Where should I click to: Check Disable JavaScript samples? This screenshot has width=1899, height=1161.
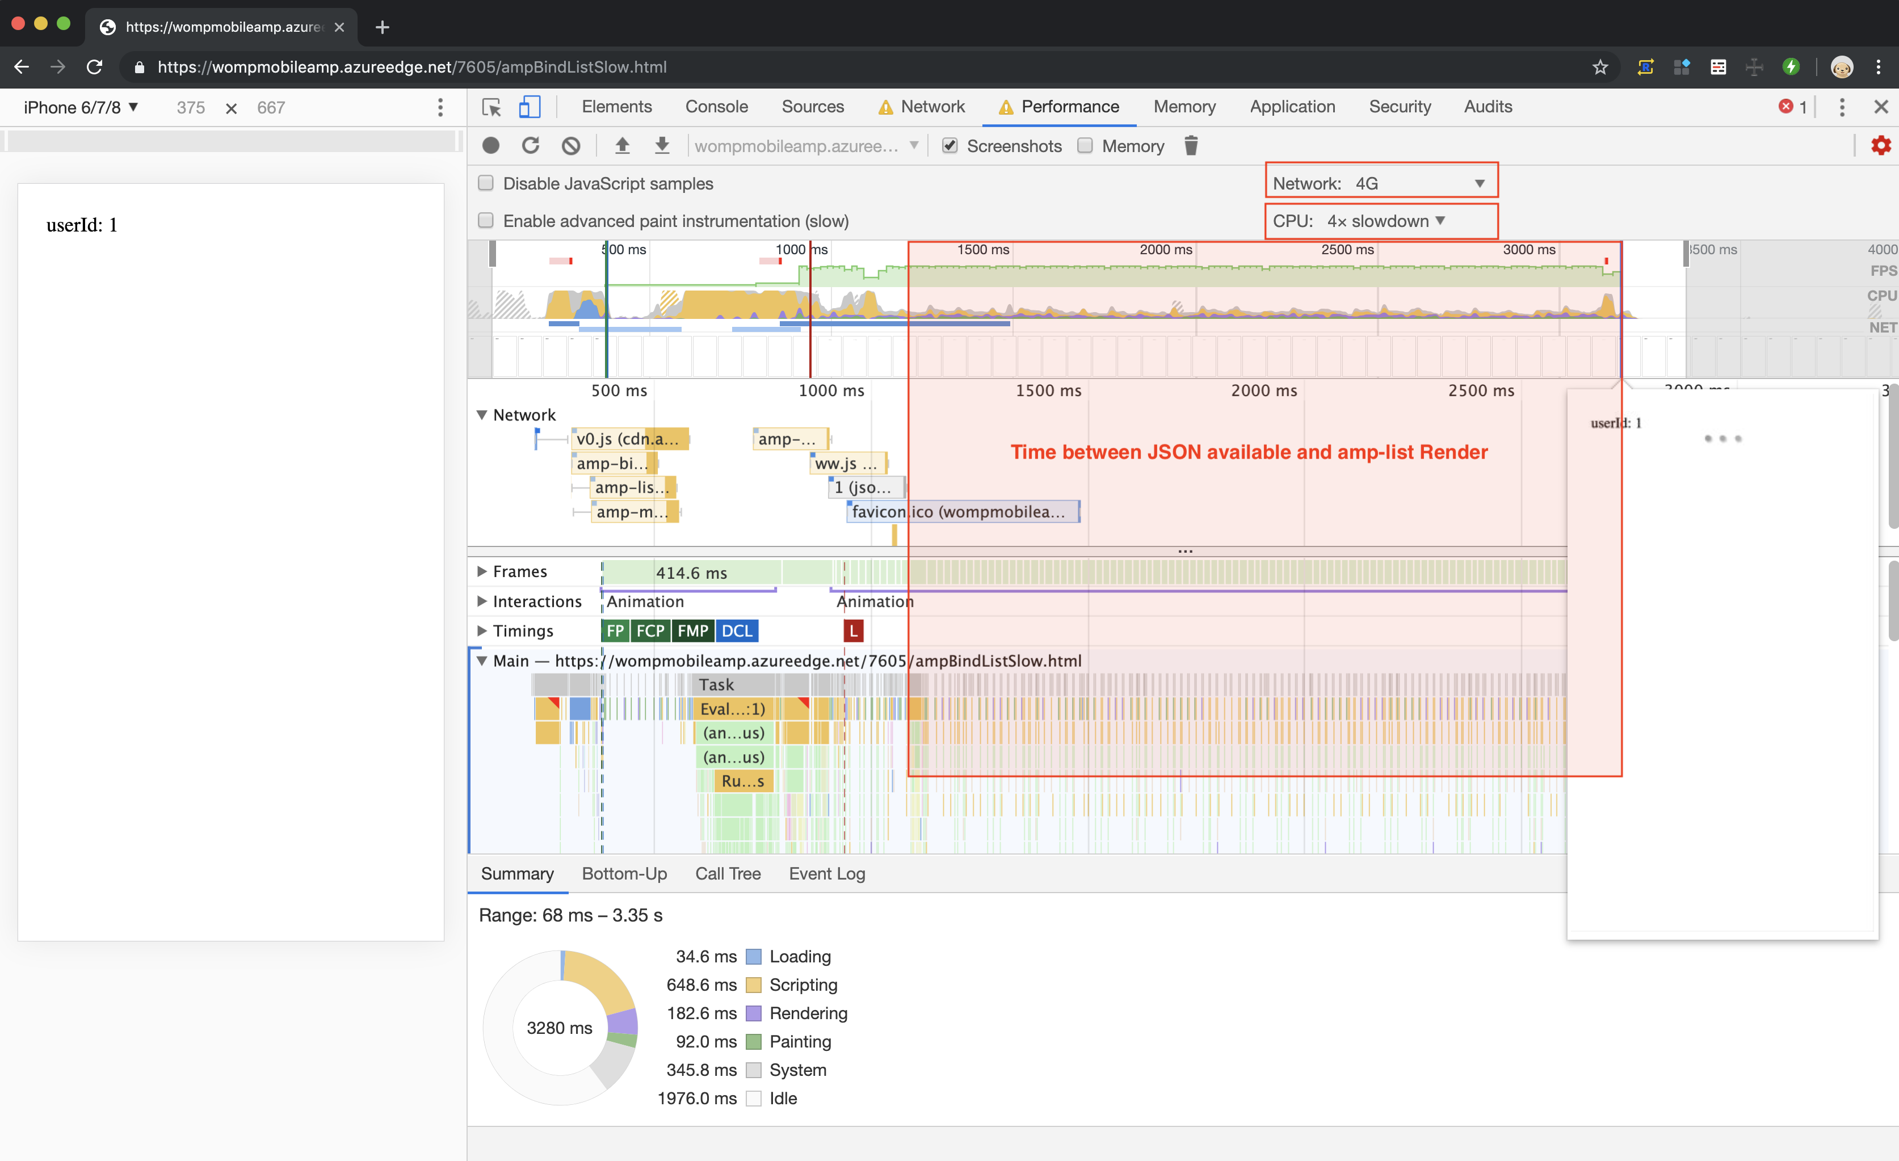click(486, 183)
